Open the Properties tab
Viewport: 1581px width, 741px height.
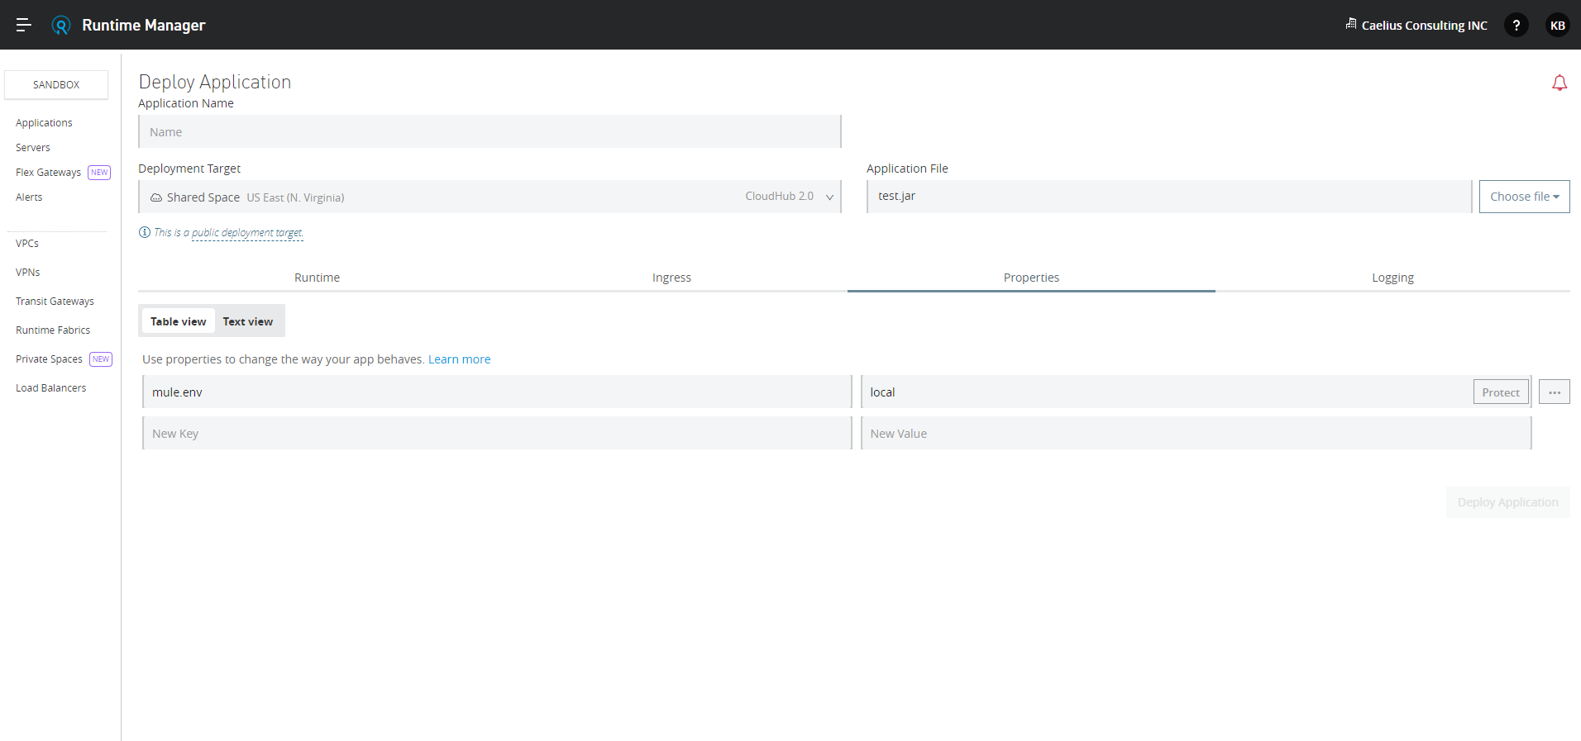[1031, 278]
